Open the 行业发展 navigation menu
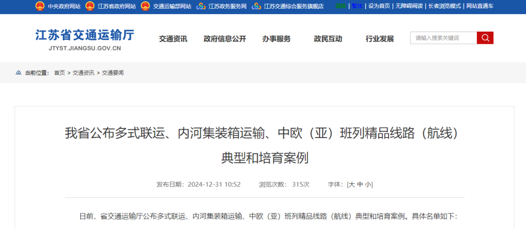Viewport: 526px width, 229px height. 379,39
